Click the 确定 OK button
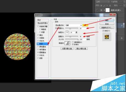The height and width of the screenshot is (92, 126). pyautogui.click(x=107, y=20)
